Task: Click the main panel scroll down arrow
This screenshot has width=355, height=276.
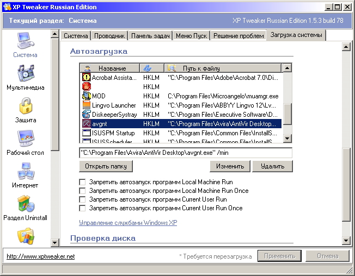Action: click(x=346, y=241)
